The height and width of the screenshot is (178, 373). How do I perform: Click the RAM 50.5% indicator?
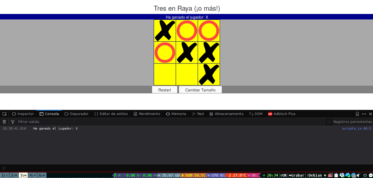click(x=193, y=175)
